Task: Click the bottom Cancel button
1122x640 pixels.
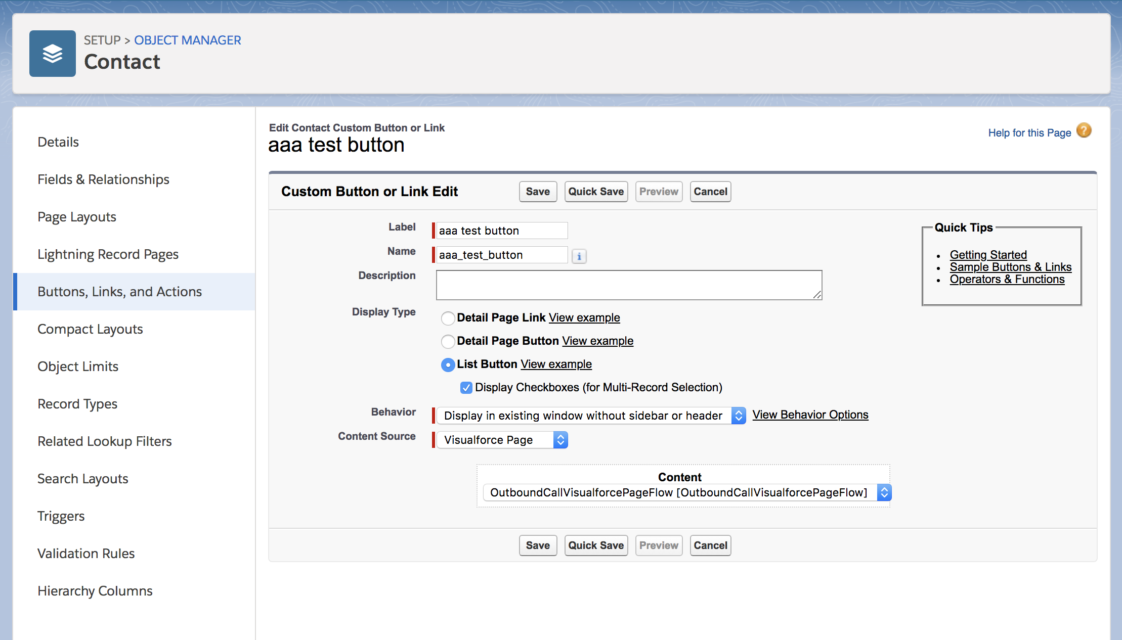Action: [x=710, y=545]
